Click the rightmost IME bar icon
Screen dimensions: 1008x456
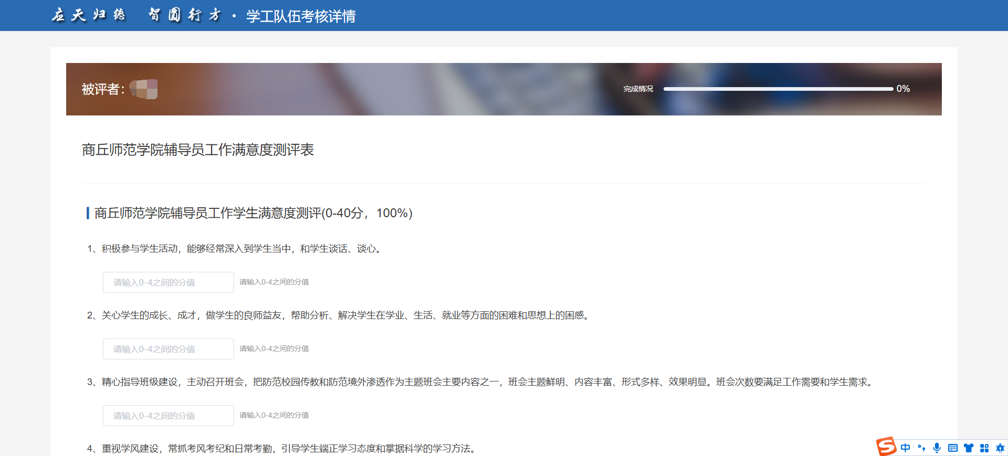tap(1000, 448)
